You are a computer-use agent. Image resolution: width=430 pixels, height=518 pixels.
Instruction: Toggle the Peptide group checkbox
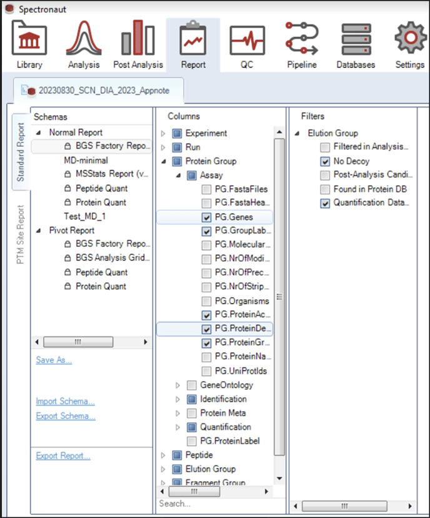[x=177, y=456]
